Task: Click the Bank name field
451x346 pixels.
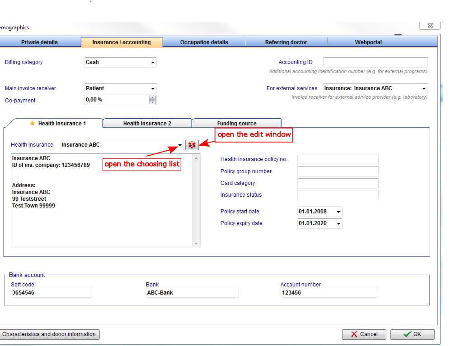Action: point(193,293)
